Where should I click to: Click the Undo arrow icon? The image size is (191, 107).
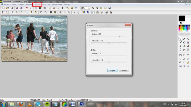click(x=26, y=8)
